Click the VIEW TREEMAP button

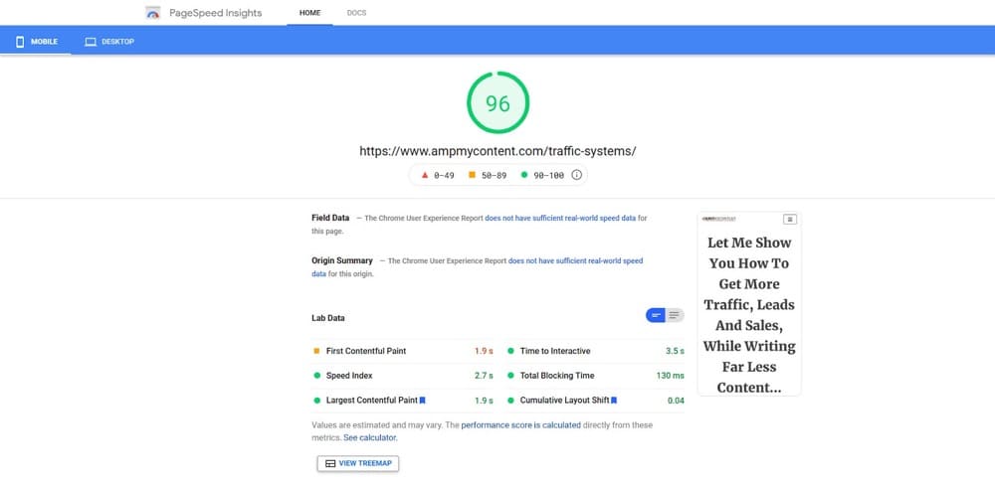click(x=358, y=463)
